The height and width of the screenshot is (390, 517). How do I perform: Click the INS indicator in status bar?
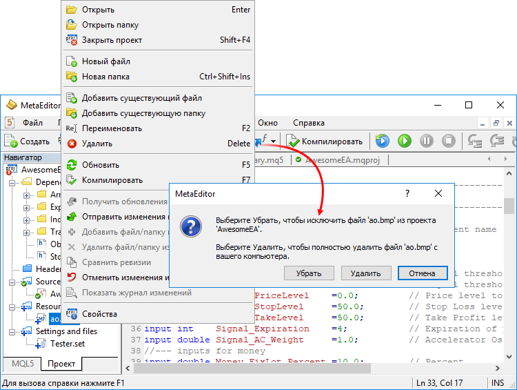coord(498,382)
